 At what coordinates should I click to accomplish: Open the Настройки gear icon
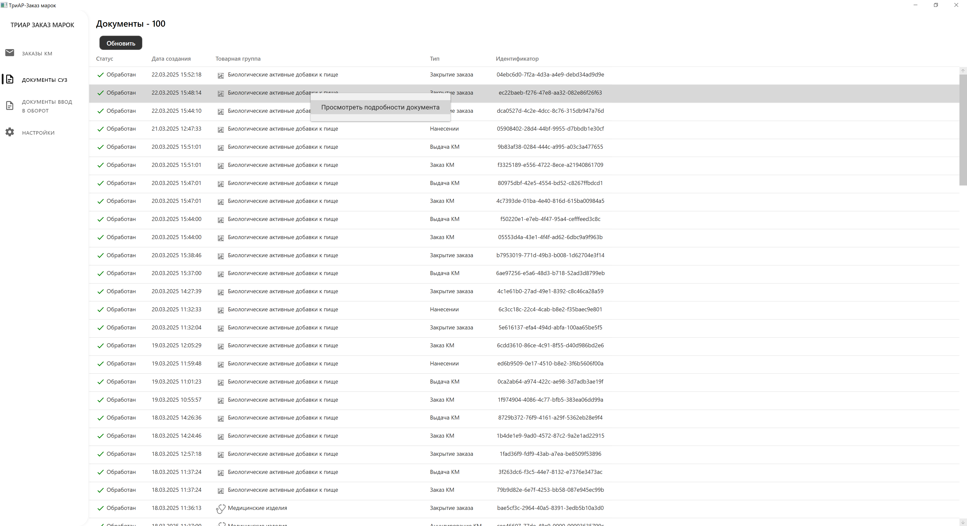[10, 132]
